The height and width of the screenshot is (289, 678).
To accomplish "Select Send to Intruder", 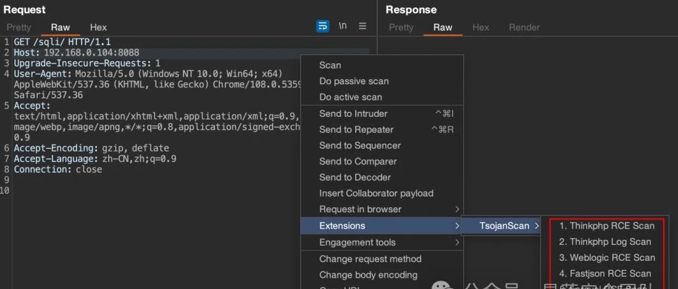I will 382,114.
